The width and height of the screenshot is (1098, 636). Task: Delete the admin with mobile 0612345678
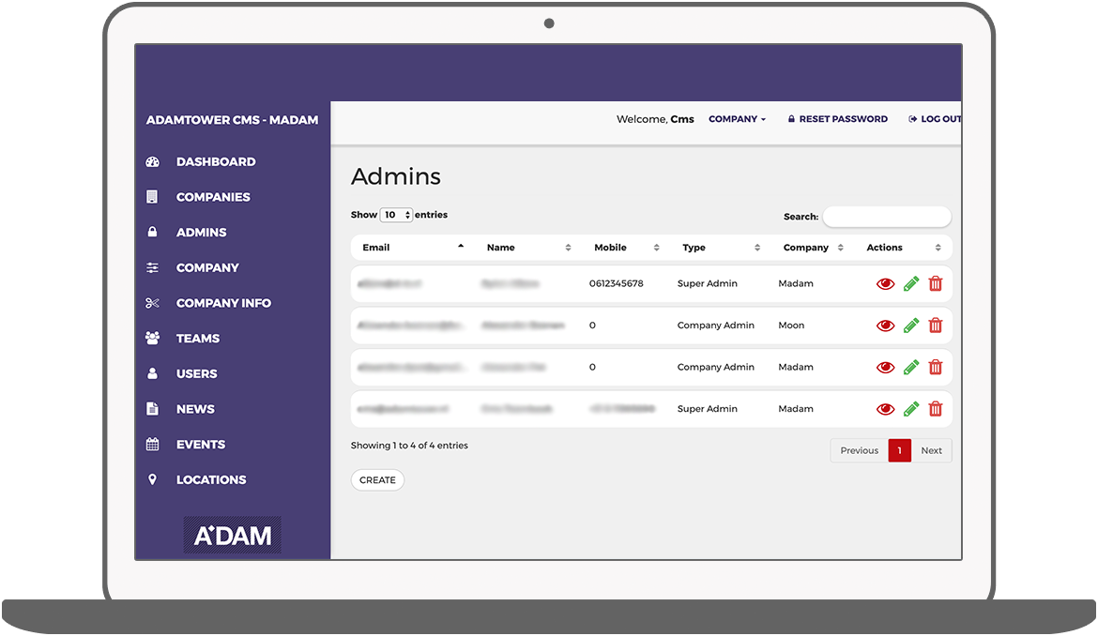click(x=936, y=283)
